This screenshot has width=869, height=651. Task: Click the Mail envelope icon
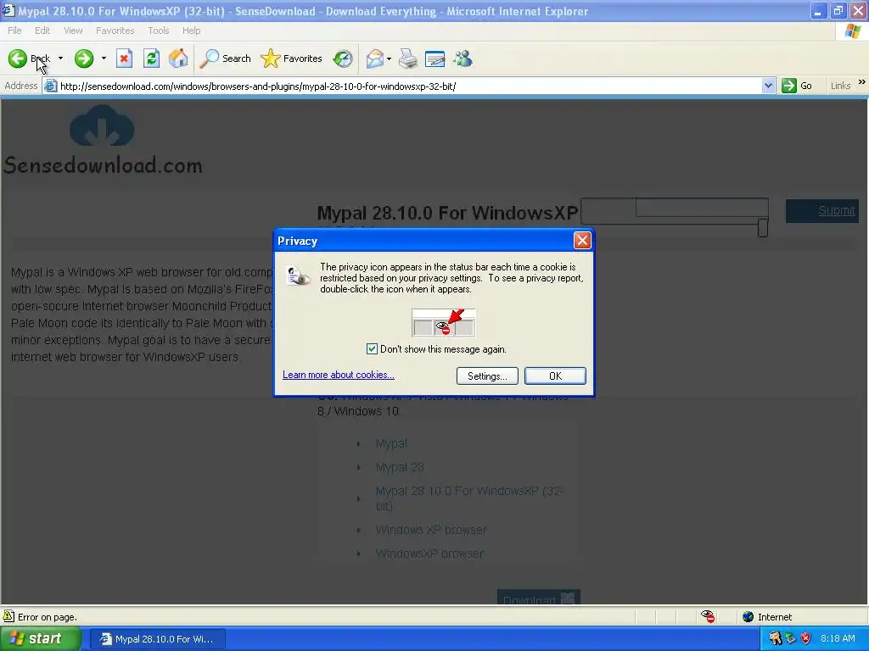point(375,58)
